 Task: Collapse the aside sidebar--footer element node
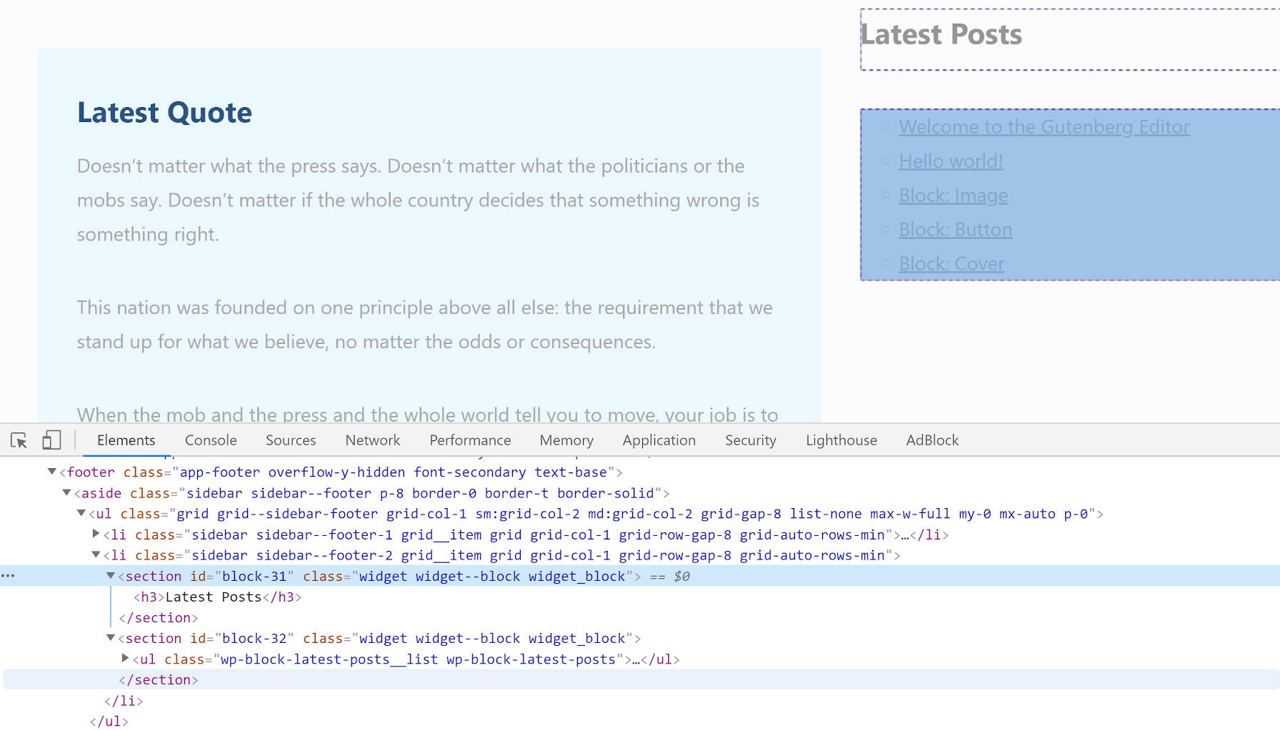pyautogui.click(x=66, y=492)
